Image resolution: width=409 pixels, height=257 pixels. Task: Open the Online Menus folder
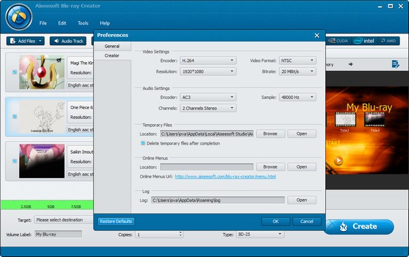tap(302, 167)
